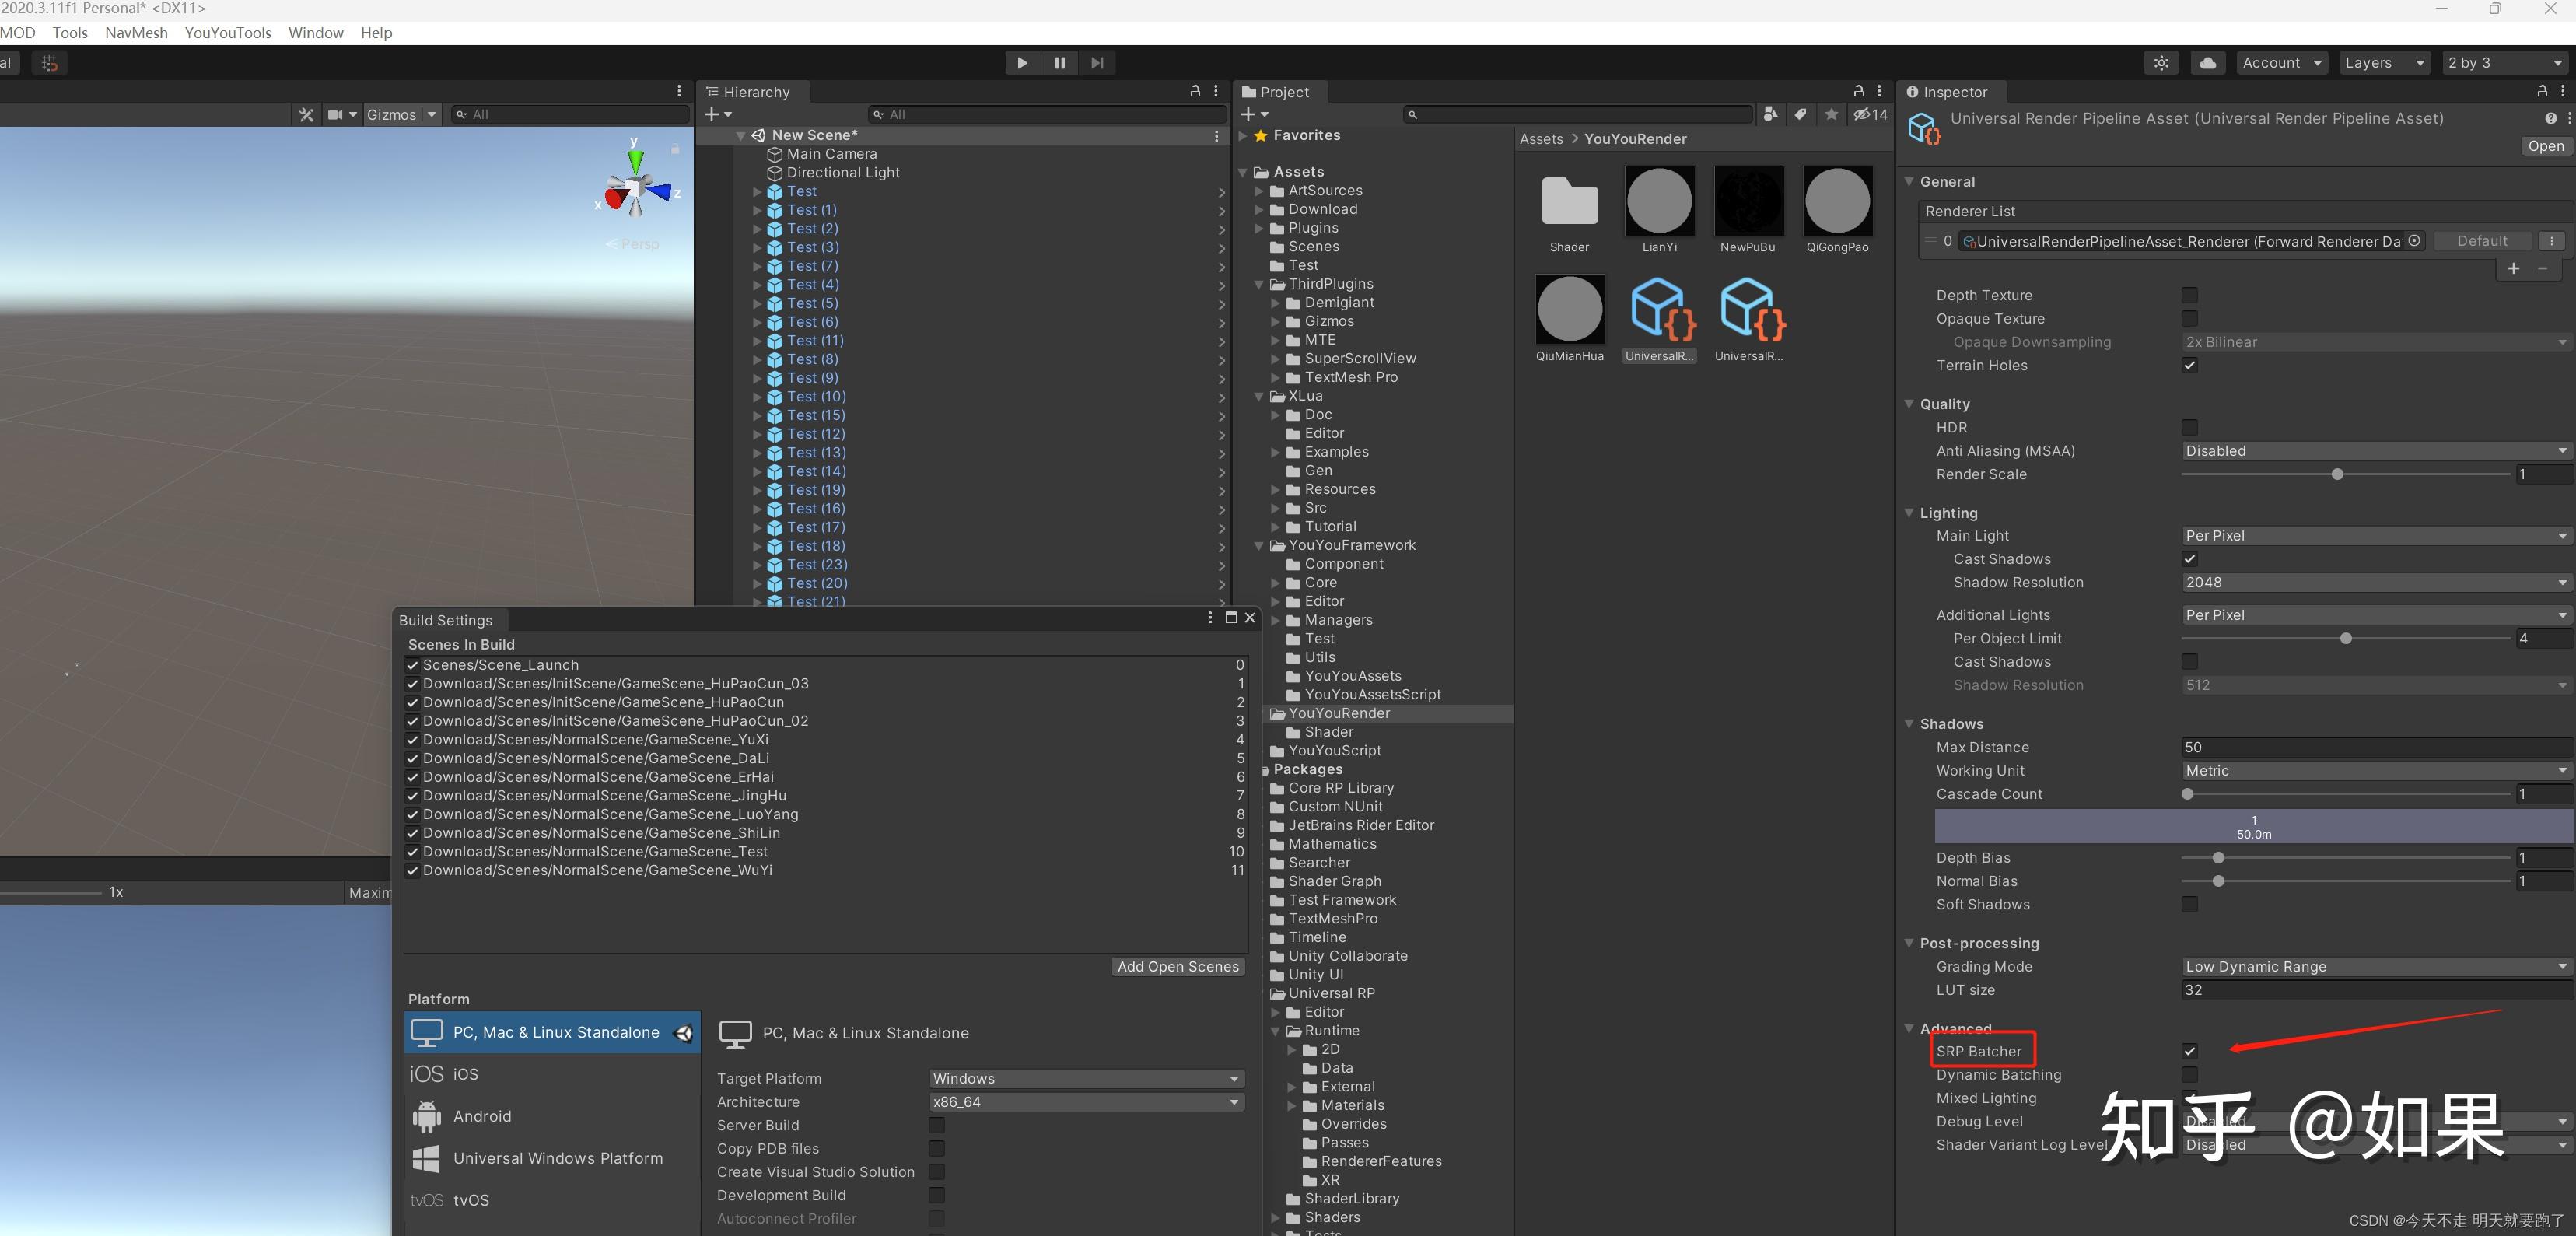Click the Inspector panel lock icon

[x=2542, y=91]
